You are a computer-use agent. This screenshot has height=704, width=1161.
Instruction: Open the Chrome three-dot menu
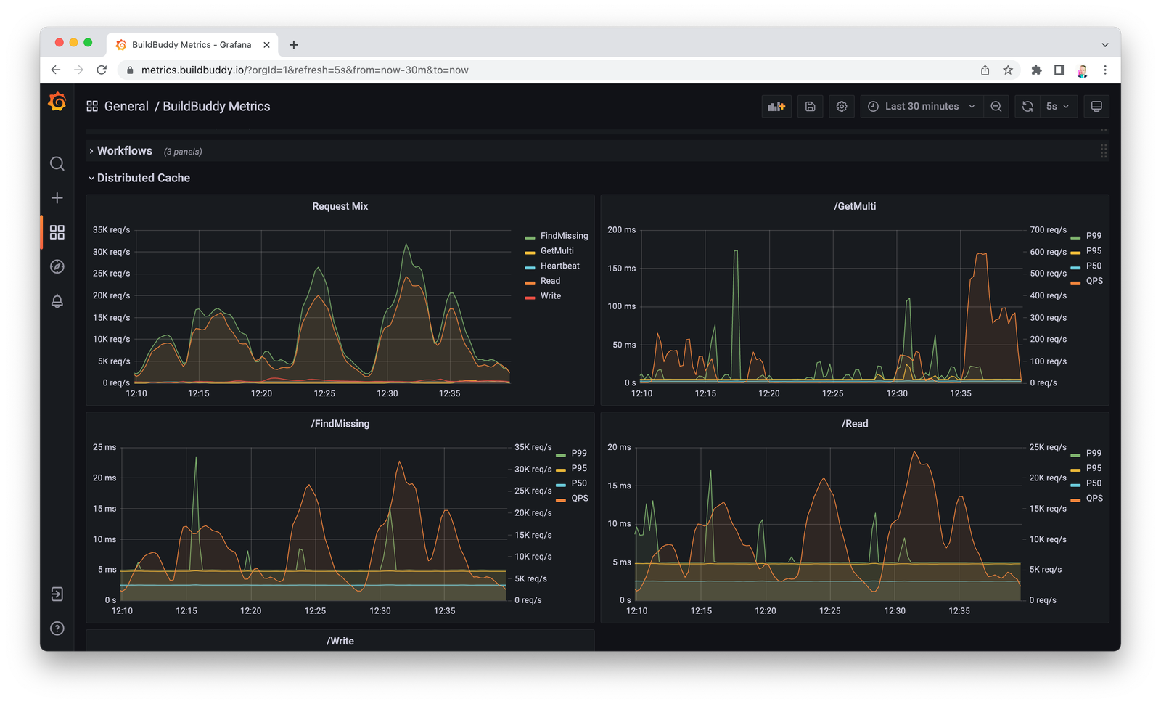click(1105, 70)
